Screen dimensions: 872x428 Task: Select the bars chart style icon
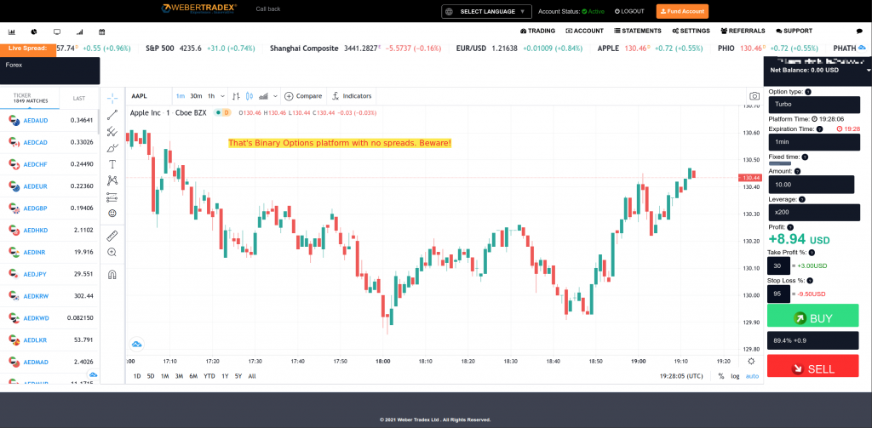coord(237,96)
